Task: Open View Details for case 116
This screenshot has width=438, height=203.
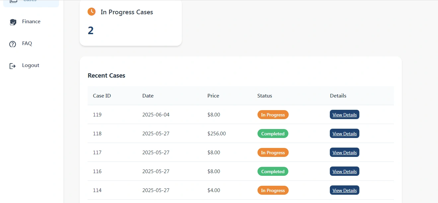Action: [x=344, y=171]
